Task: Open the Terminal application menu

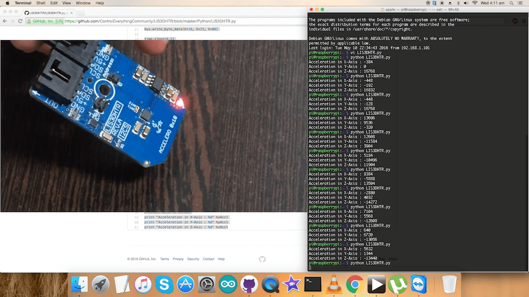Action: tap(23, 3)
